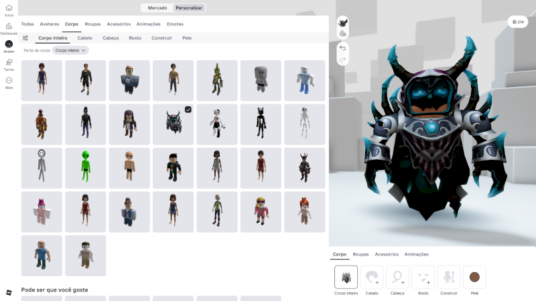Click the avatar headshot icon above preview
This screenshot has height=301, width=536.
tap(342, 23)
